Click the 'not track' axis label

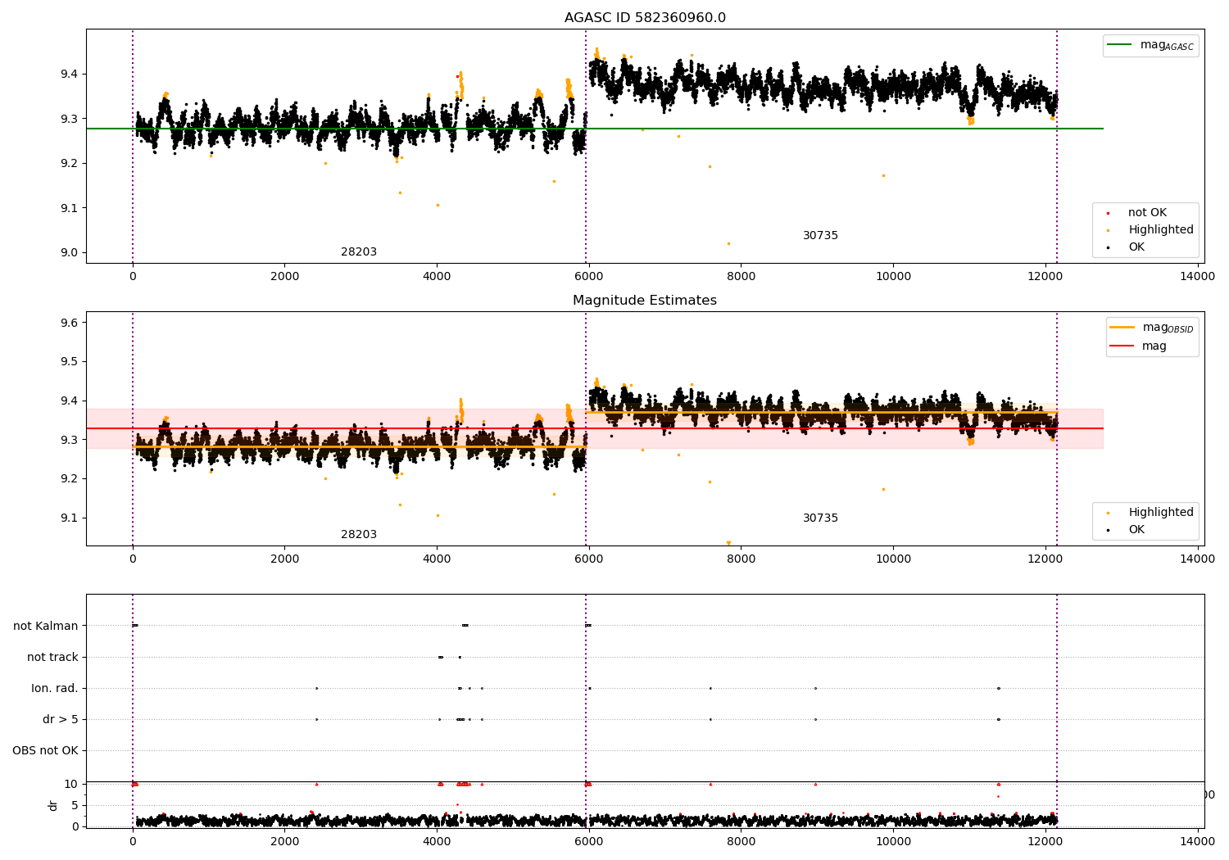(52, 657)
